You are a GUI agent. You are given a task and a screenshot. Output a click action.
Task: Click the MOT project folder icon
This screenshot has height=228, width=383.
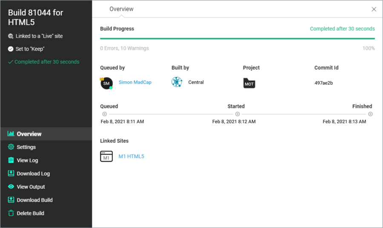click(249, 83)
